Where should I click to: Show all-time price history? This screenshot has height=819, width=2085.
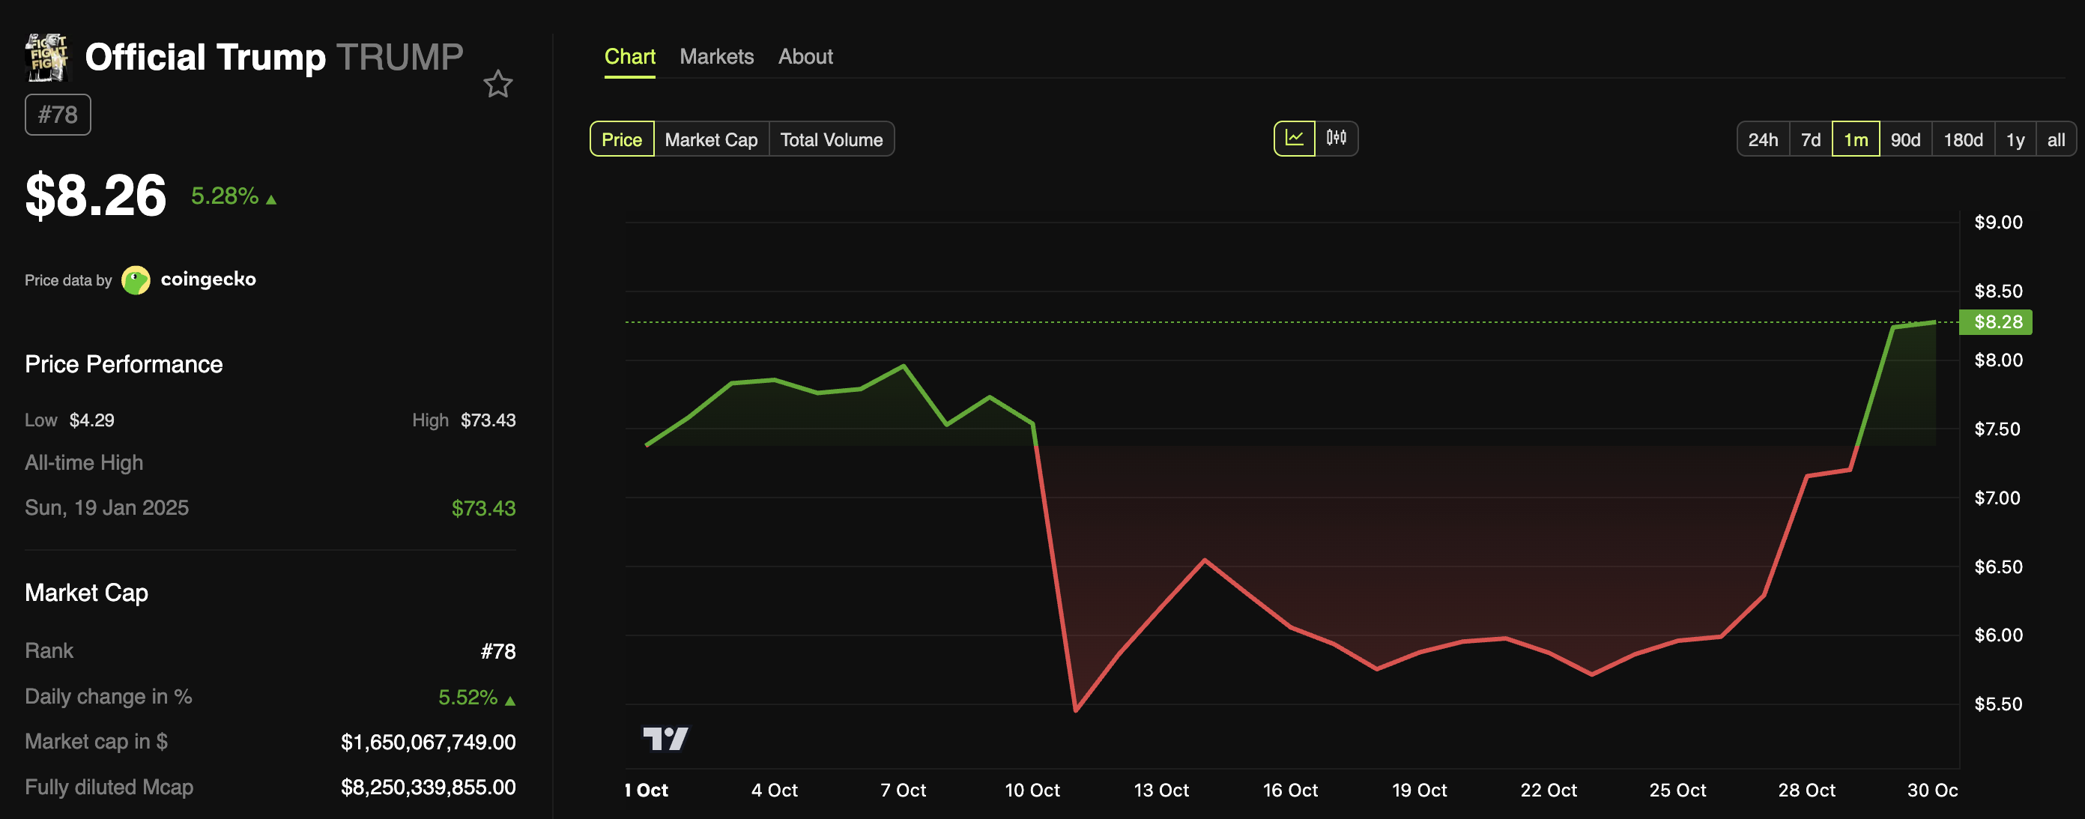[2055, 139]
